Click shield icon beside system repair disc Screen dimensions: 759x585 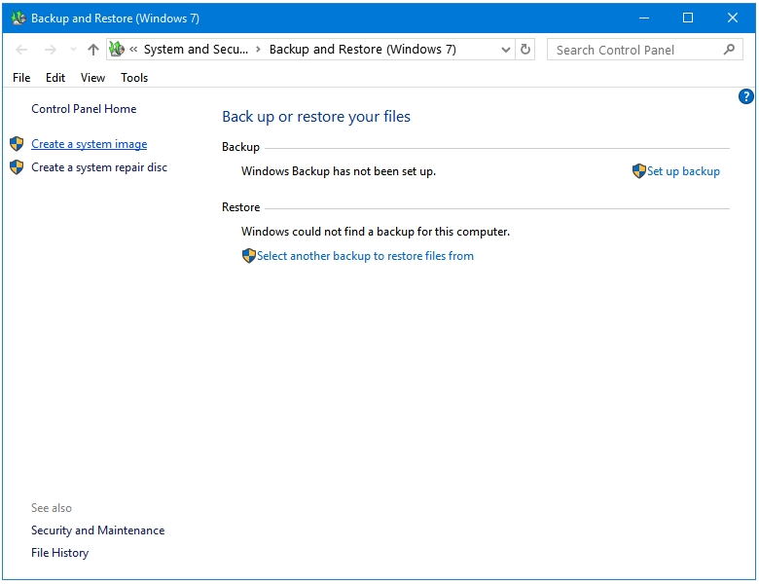pos(17,167)
